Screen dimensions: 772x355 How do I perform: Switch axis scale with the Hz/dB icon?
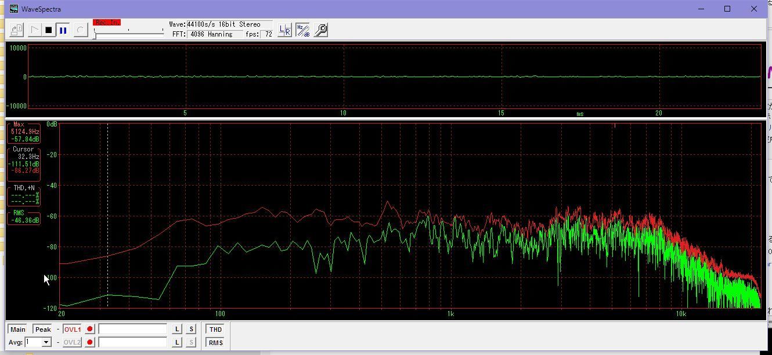(302, 30)
